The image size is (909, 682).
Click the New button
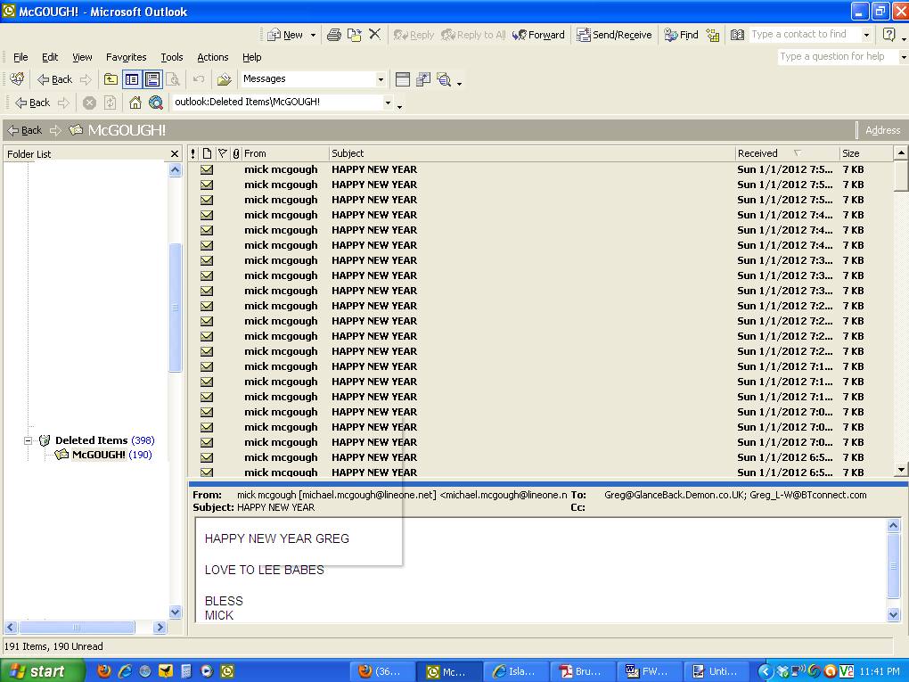click(286, 35)
